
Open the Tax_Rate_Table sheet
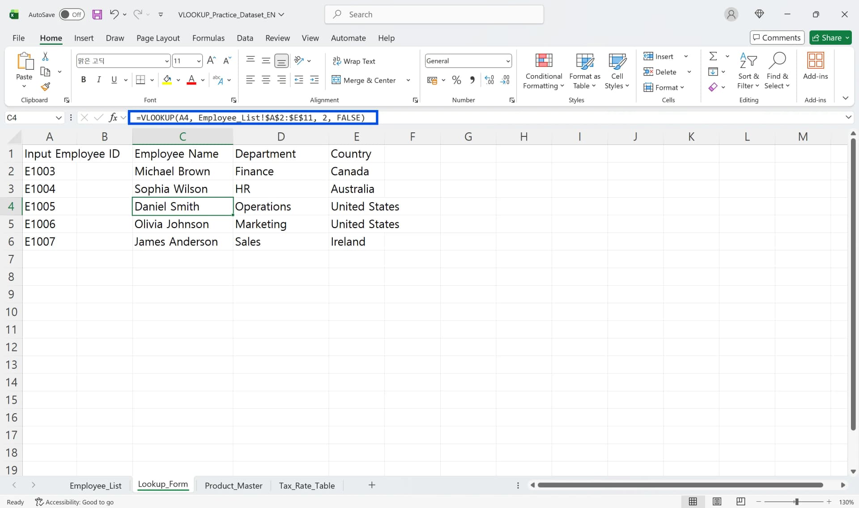click(307, 485)
